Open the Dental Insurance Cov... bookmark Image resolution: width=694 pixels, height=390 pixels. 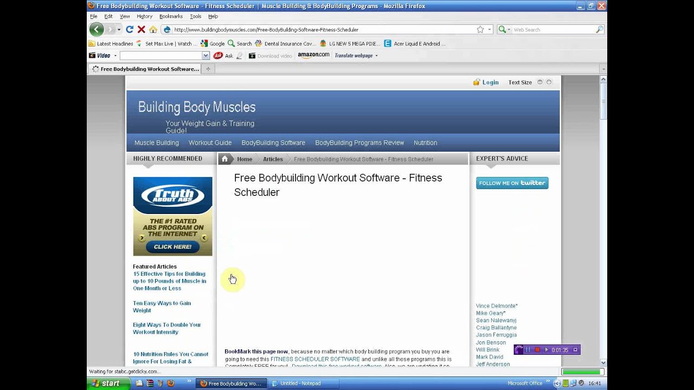pyautogui.click(x=285, y=43)
